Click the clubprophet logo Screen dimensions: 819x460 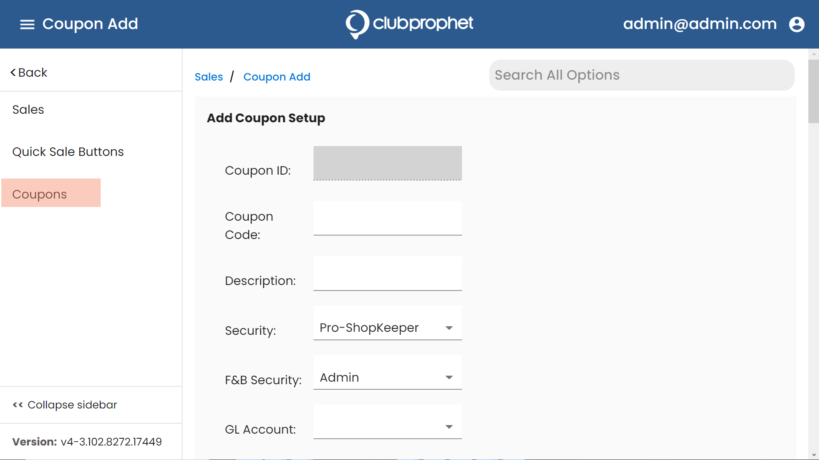pyautogui.click(x=409, y=24)
